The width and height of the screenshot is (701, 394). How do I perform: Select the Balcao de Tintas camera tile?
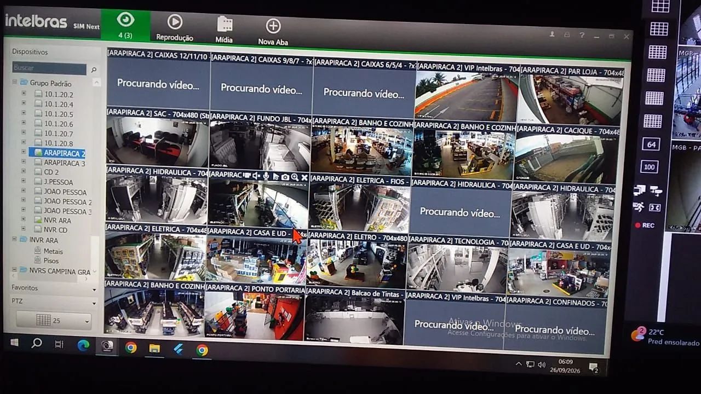354,317
